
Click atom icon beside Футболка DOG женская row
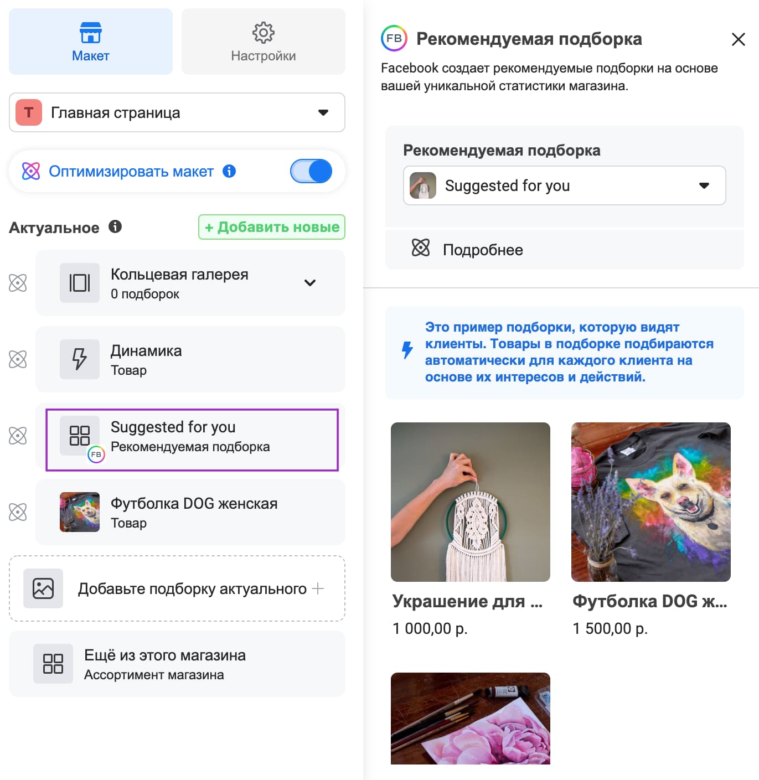[x=18, y=512]
